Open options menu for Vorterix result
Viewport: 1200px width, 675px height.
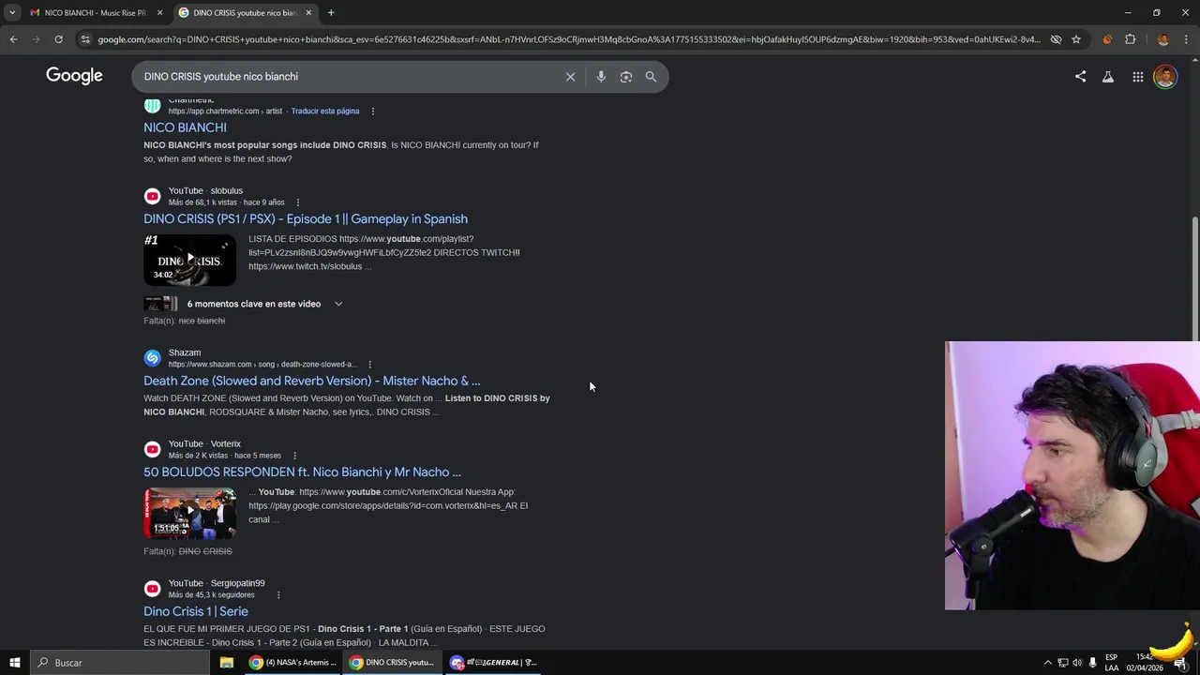point(294,456)
